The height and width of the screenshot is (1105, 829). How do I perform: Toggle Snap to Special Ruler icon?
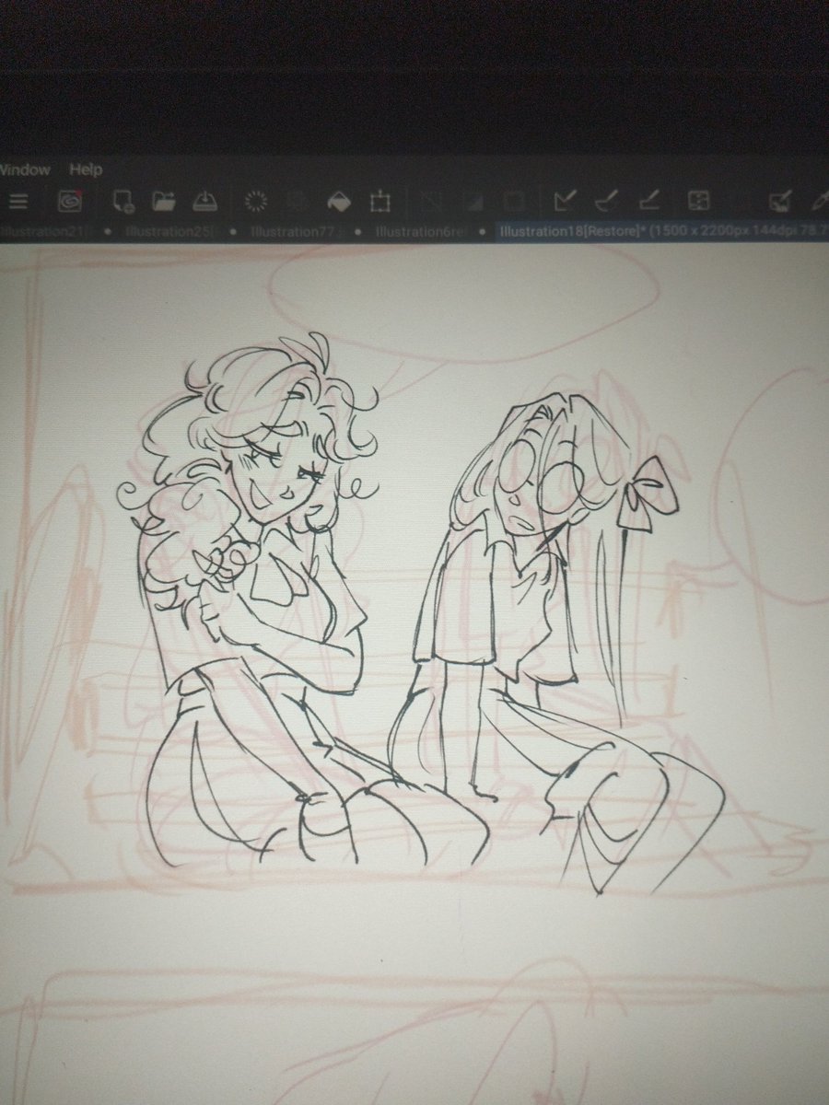tap(606, 199)
